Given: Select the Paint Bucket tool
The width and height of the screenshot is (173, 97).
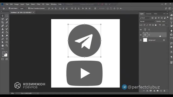Looking at the screenshot, I should [7, 32].
